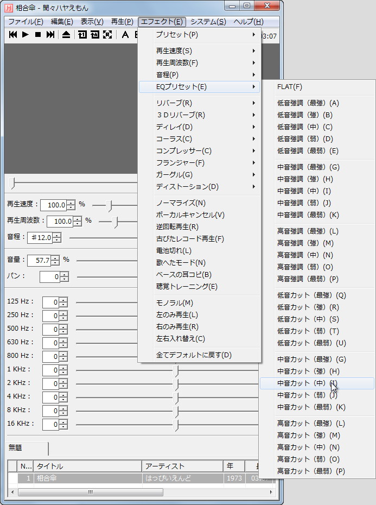The image size is (376, 505).
Task: Toggle ベースの耳コピ(B) effect
Action: [199, 274]
